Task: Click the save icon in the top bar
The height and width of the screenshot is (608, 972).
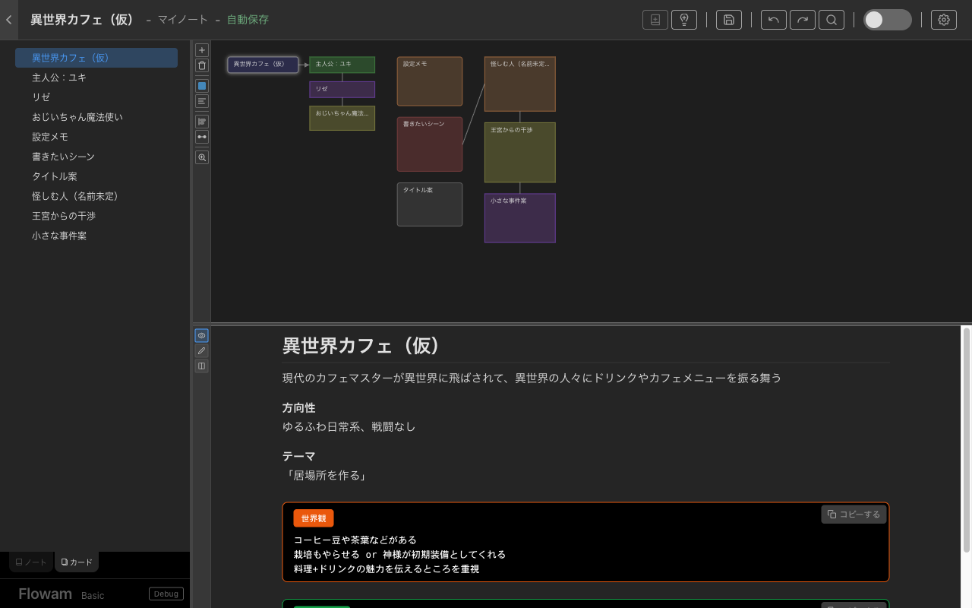Action: [x=728, y=20]
